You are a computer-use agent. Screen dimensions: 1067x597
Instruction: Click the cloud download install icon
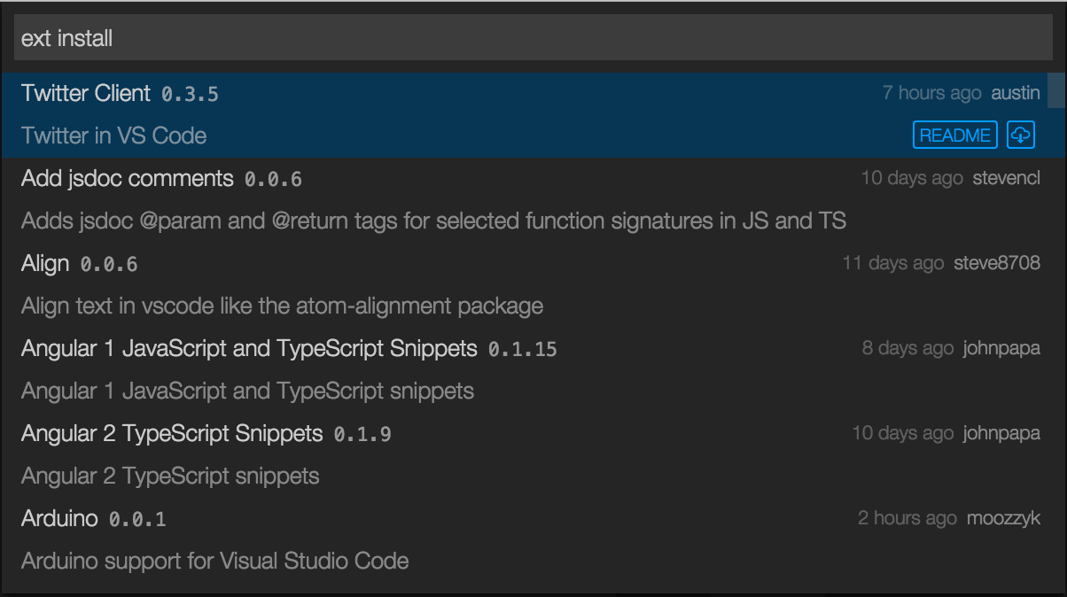(1021, 136)
